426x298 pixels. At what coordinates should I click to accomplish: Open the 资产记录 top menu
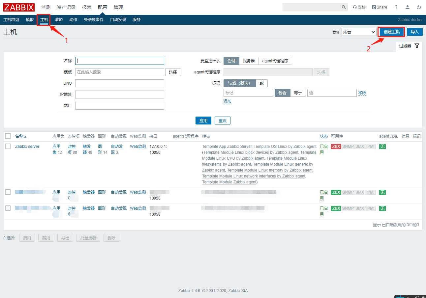(66, 7)
